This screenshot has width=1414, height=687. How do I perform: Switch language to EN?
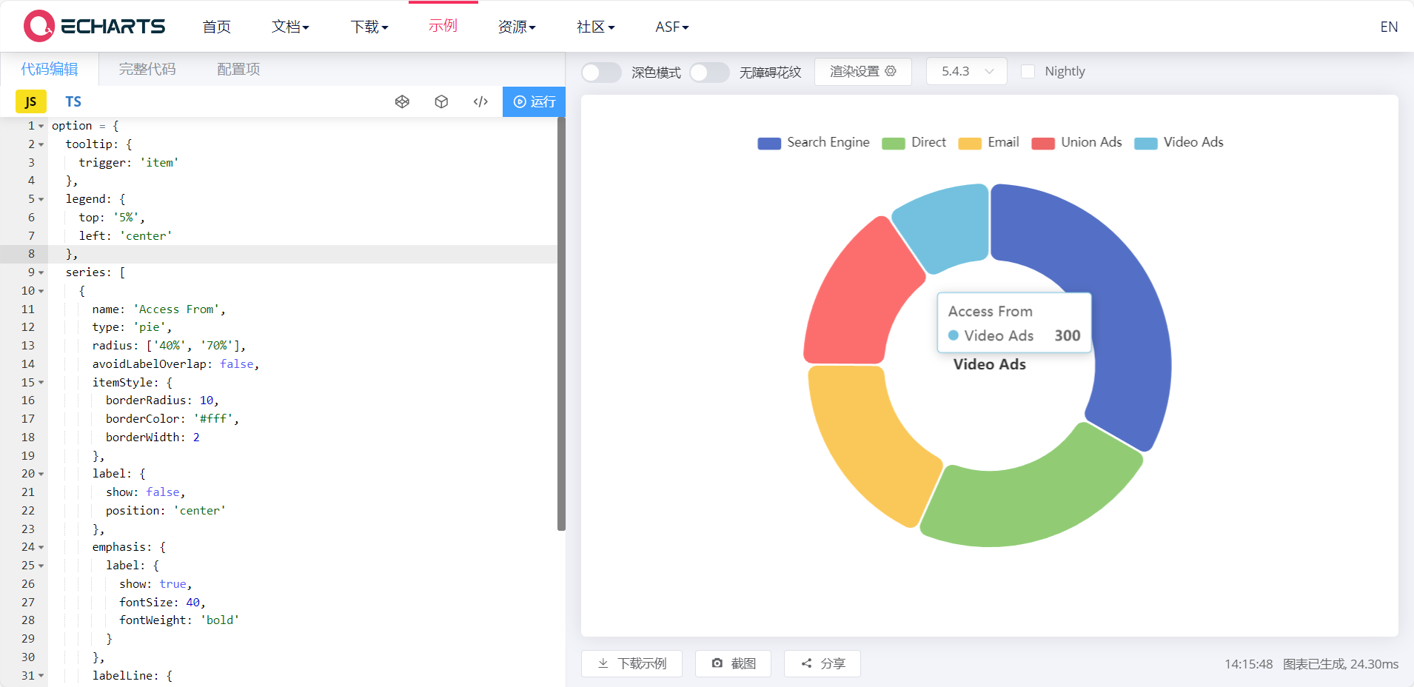1389,27
